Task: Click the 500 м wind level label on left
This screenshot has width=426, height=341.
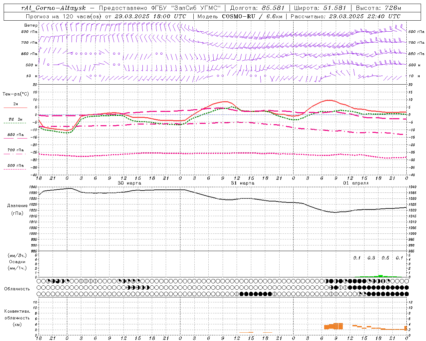Action: [32, 65]
